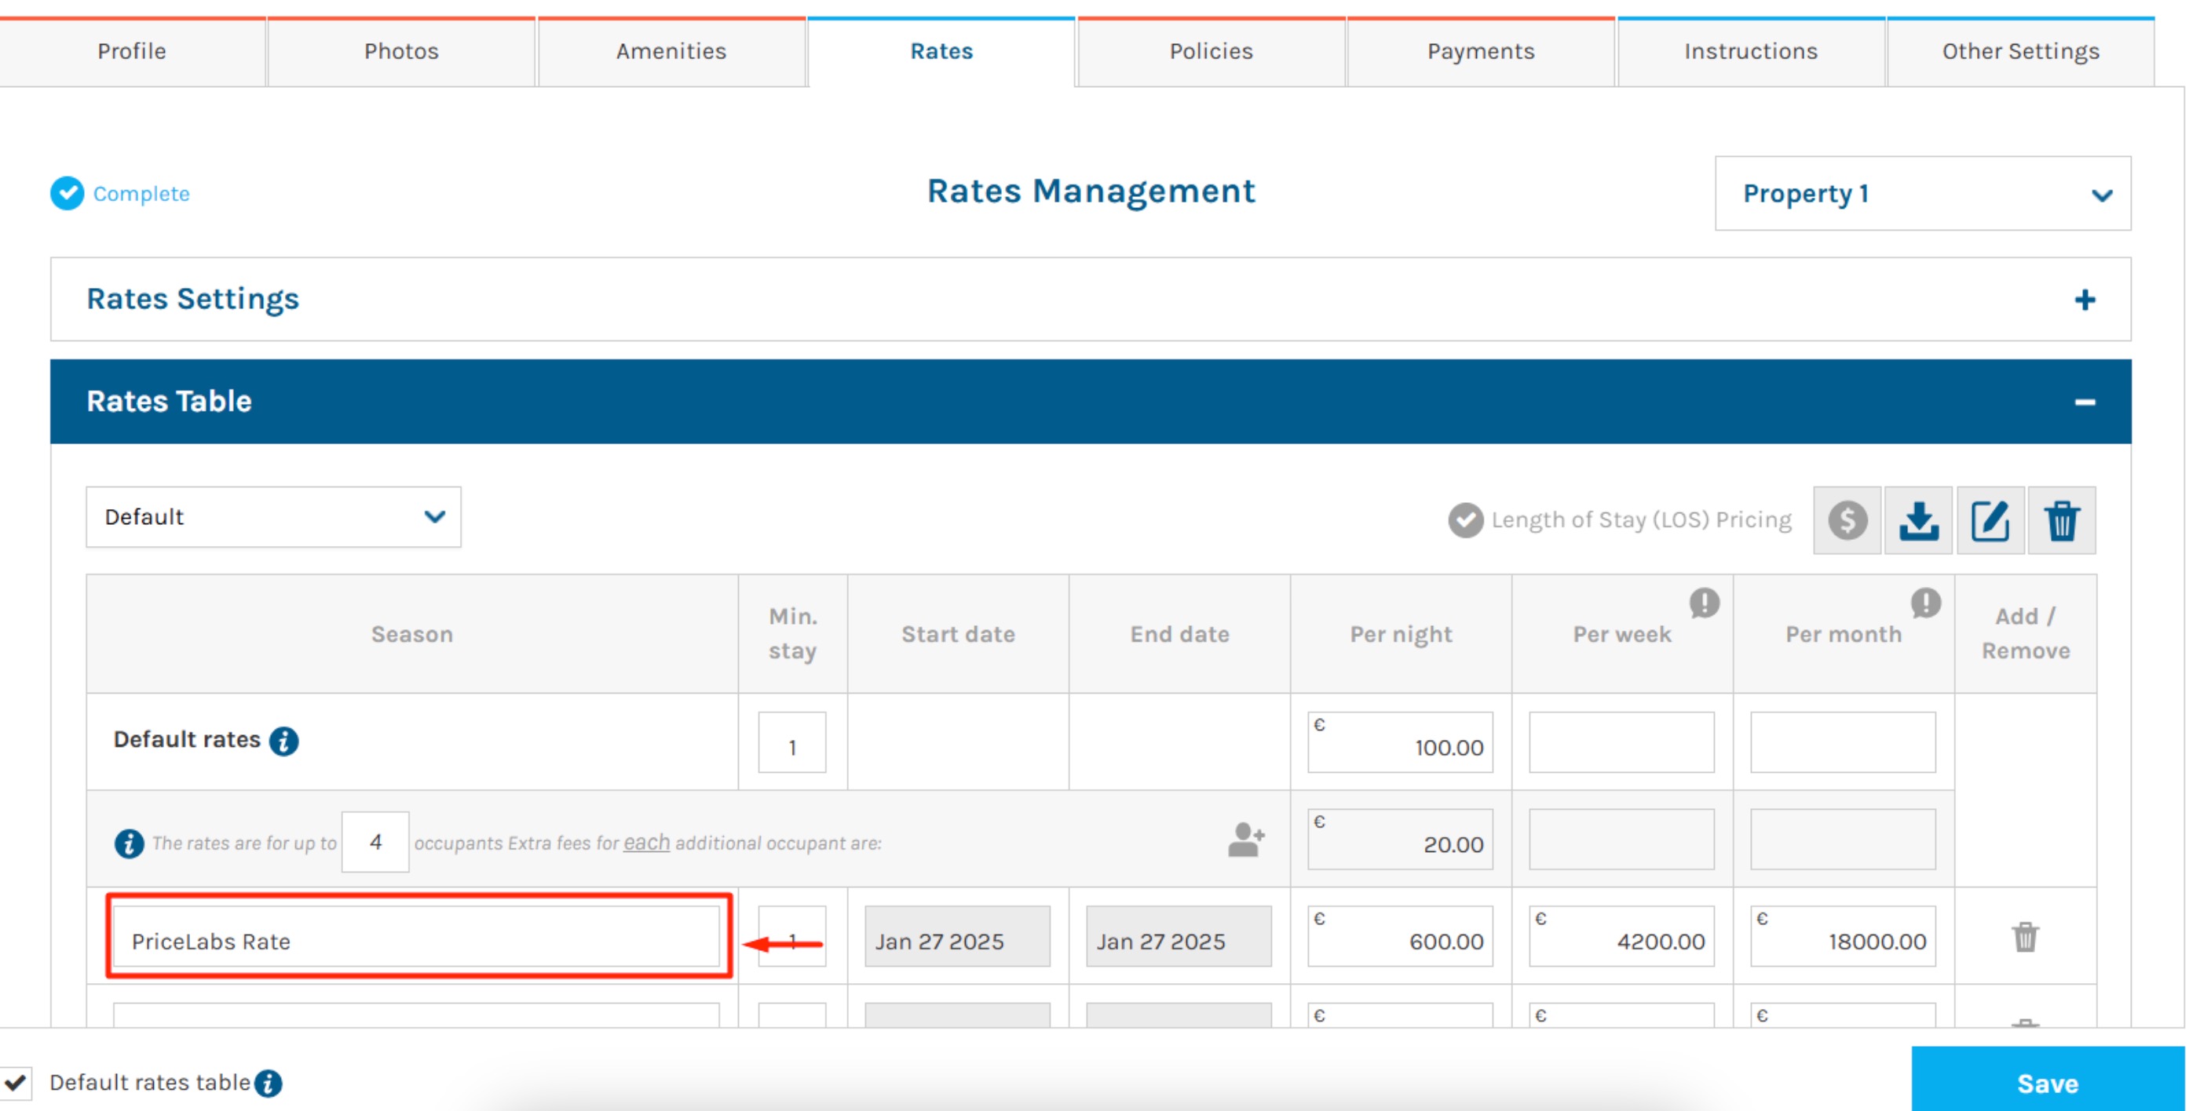
Task: Click the trash icon in rates toolbar
Action: [2061, 519]
